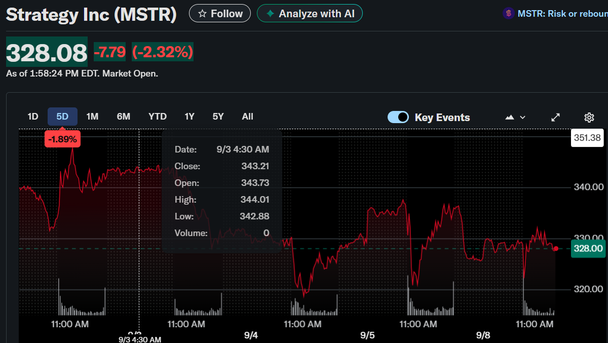This screenshot has height=343, width=608.
Task: Expand the chart to full screen
Action: 555,118
